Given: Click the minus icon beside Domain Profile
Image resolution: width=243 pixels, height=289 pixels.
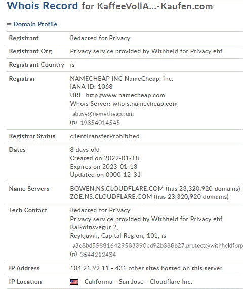Looking at the screenshot, I should point(9,24).
